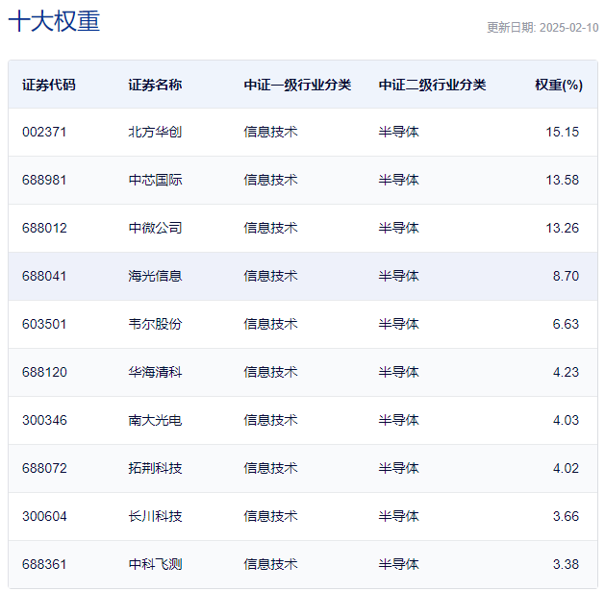Image resolution: width=605 pixels, height=591 pixels.
Task: Select the 中芯国际 security name
Action: click(x=155, y=180)
